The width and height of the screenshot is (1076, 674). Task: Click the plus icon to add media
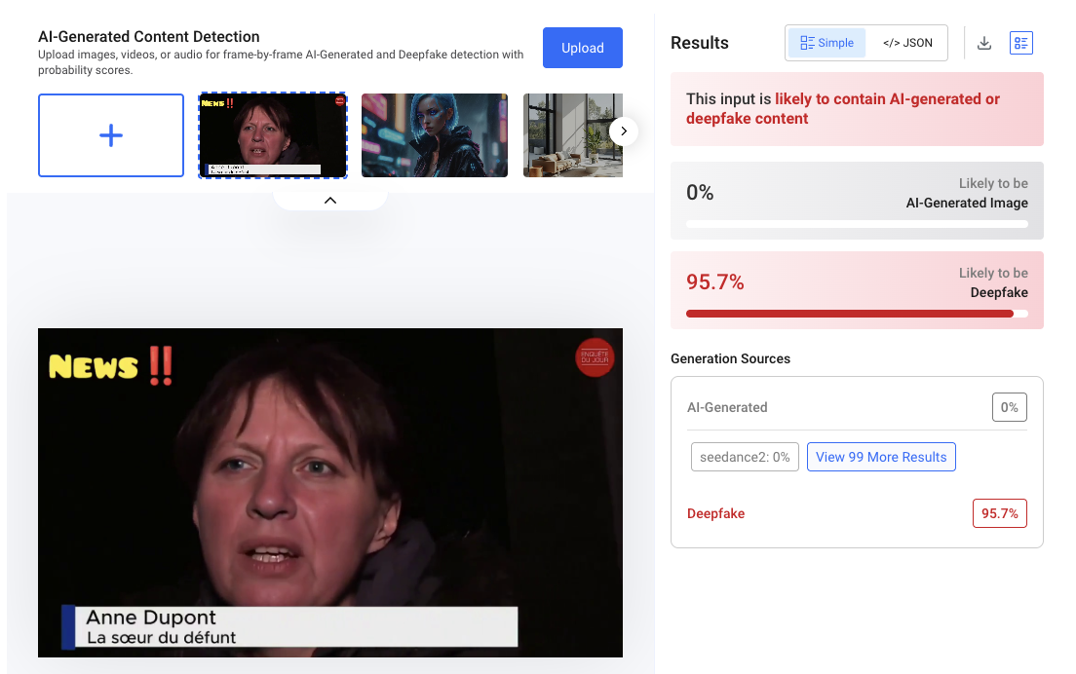click(x=111, y=135)
